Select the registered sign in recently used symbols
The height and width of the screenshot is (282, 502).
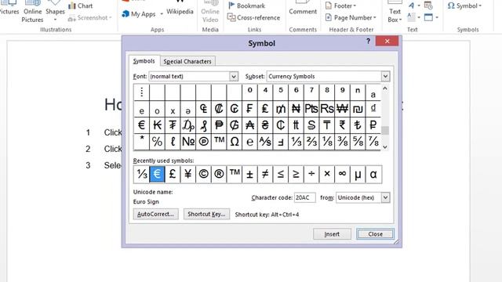pyautogui.click(x=219, y=174)
